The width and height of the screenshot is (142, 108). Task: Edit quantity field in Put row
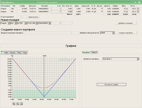click(56, 12)
